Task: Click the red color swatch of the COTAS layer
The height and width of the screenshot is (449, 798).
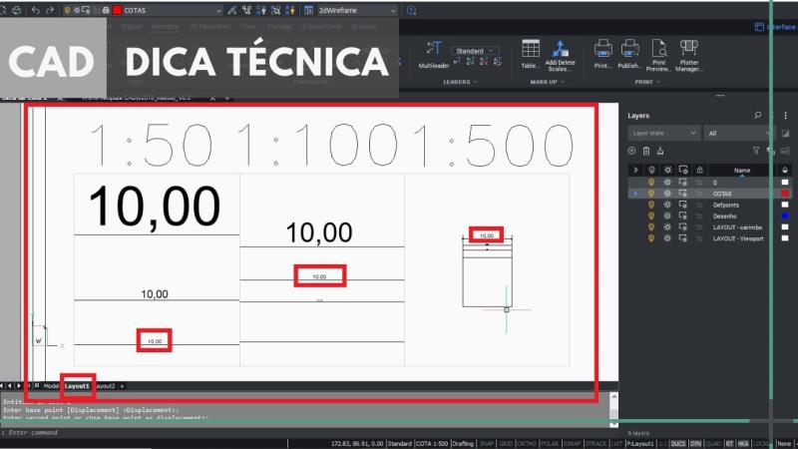Action: (x=785, y=194)
